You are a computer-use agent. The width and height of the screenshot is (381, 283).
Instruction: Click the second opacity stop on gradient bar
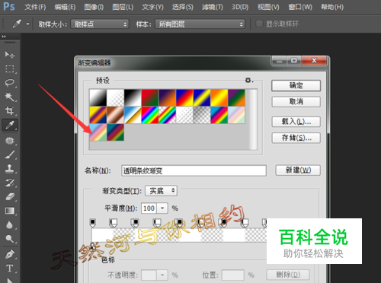(113, 223)
